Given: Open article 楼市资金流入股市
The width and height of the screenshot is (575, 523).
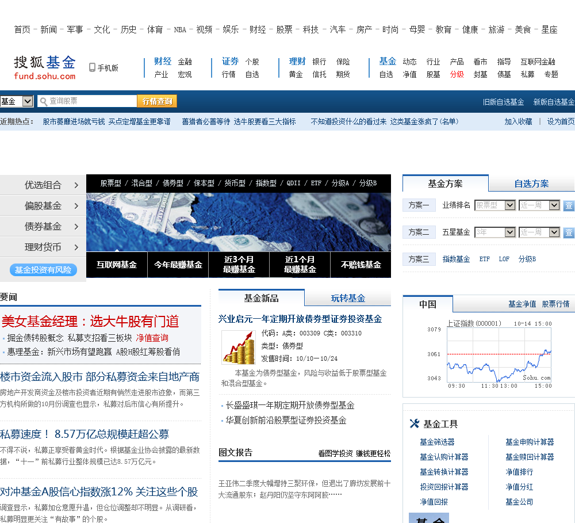Looking at the screenshot, I should (x=99, y=377).
